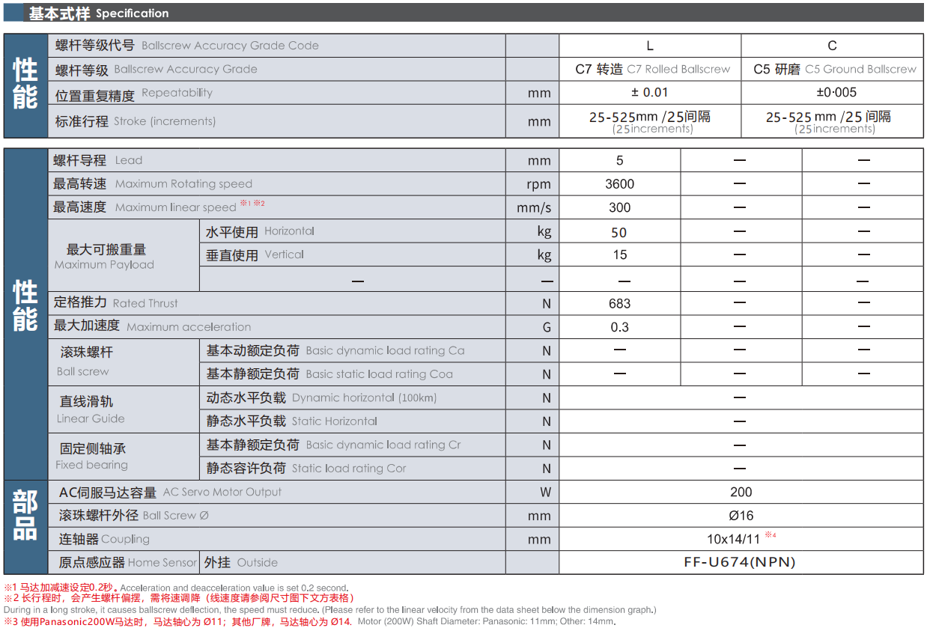Select the 200 W servo motor output value

(x=741, y=492)
